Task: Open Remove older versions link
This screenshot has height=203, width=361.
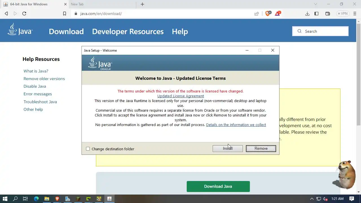Action: 44,79
